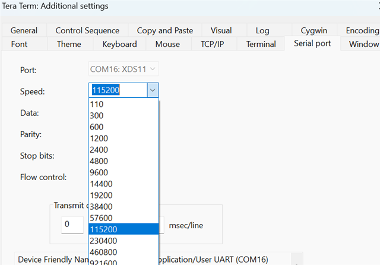Image resolution: width=380 pixels, height=265 pixels.
Task: Open the Keyboard tab
Action: [x=119, y=44]
